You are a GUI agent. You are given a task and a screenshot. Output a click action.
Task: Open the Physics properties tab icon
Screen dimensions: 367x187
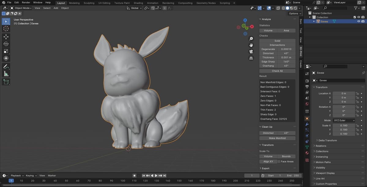click(307, 136)
